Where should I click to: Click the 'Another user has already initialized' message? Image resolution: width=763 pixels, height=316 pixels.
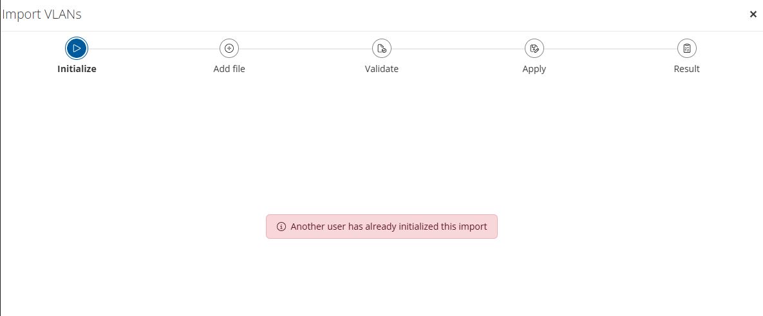coord(389,227)
